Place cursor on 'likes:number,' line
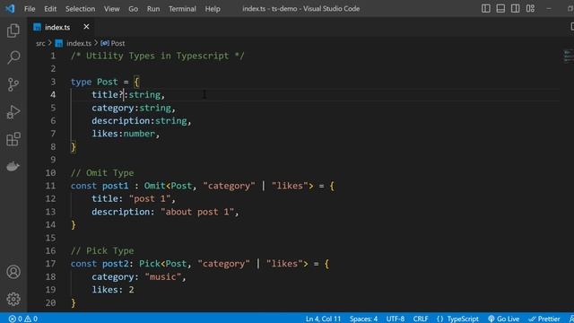This screenshot has width=574, height=323. (126, 134)
